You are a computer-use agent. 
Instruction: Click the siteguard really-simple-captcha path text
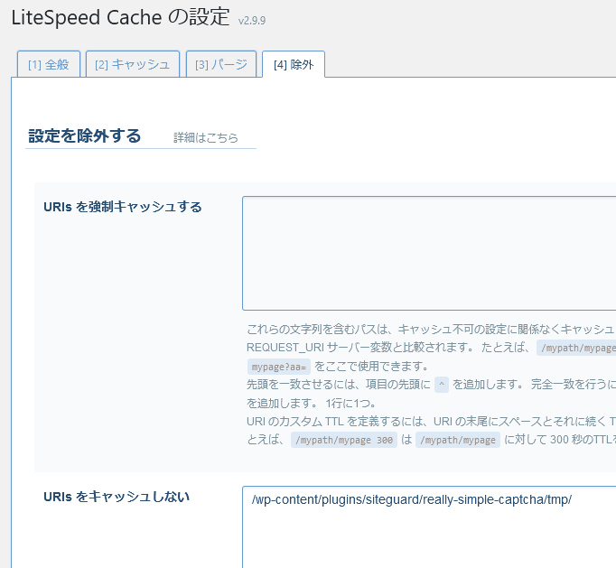(412, 499)
